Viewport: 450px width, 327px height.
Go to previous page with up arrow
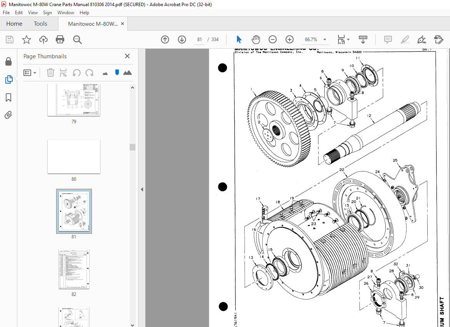pyautogui.click(x=165, y=40)
